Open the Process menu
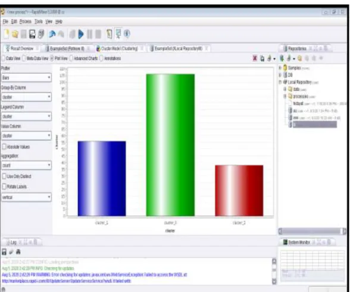The height and width of the screenshot is (292, 350). point(25,21)
